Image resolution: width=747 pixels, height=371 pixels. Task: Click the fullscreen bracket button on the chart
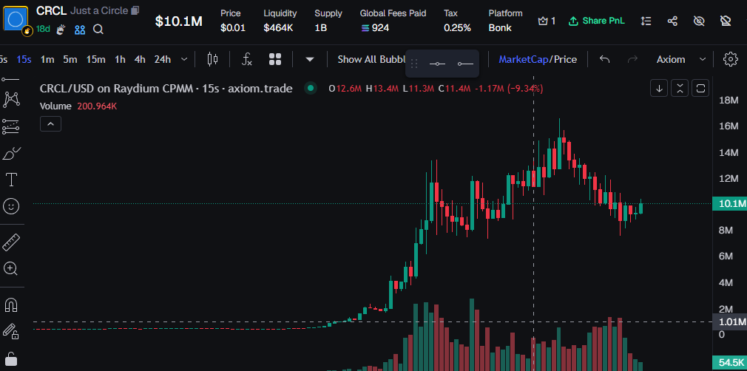[700, 88]
